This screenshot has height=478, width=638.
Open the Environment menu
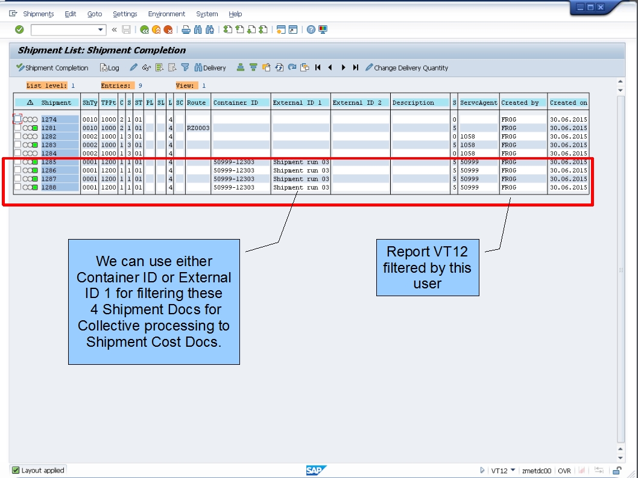coord(166,14)
